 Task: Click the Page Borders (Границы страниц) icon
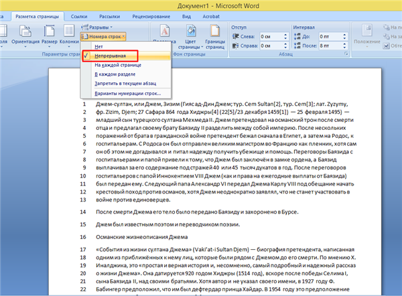[215, 31]
